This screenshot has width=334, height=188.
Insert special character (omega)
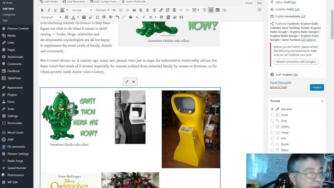[x=97, y=17]
